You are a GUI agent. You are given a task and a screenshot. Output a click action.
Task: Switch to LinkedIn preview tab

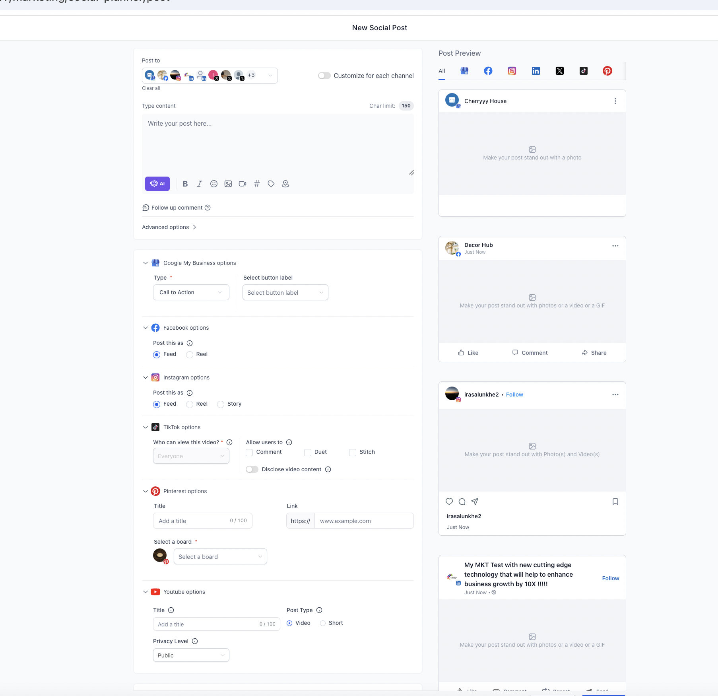[x=536, y=71]
